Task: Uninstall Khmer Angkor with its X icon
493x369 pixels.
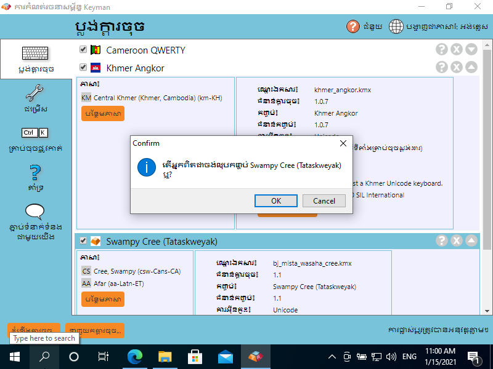Action: click(x=456, y=67)
